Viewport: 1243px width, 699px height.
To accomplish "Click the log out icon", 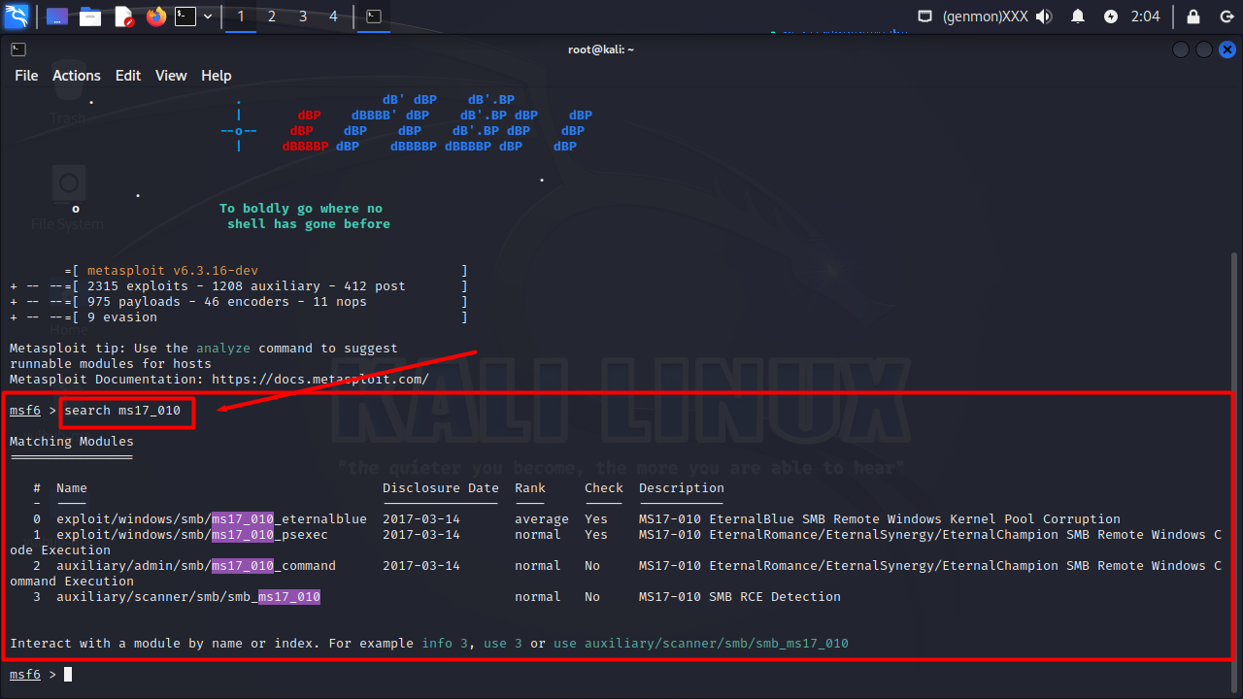I will pyautogui.click(x=1226, y=17).
